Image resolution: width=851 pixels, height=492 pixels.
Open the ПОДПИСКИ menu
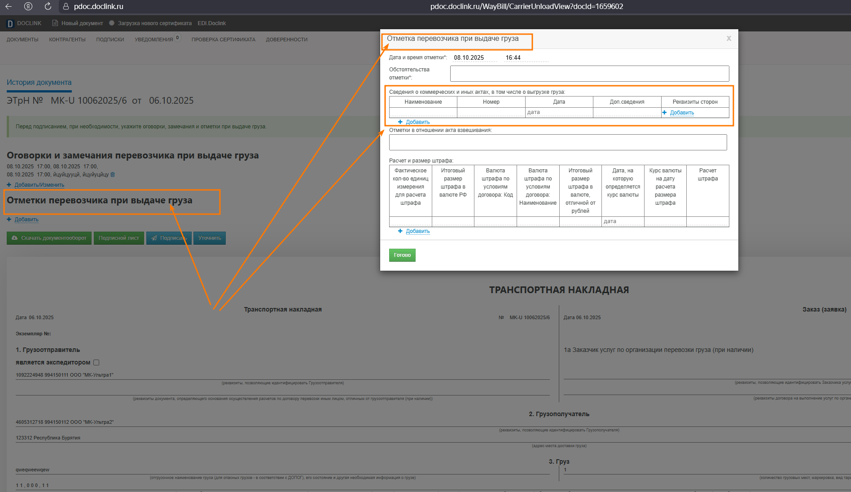pos(110,40)
